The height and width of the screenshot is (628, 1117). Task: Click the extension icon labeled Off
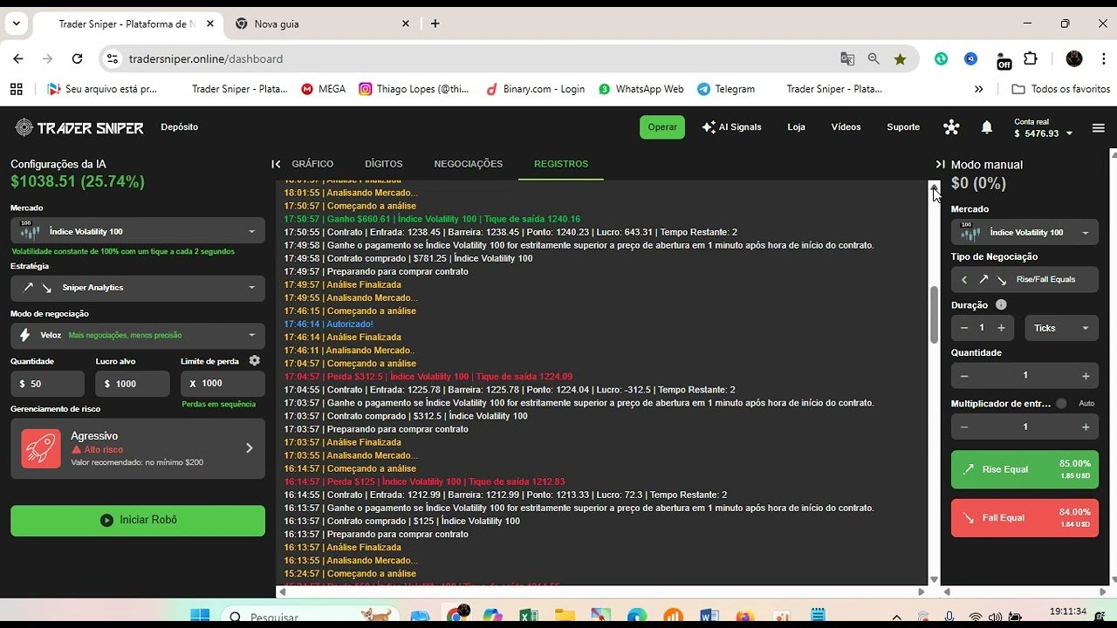pos(1004,59)
